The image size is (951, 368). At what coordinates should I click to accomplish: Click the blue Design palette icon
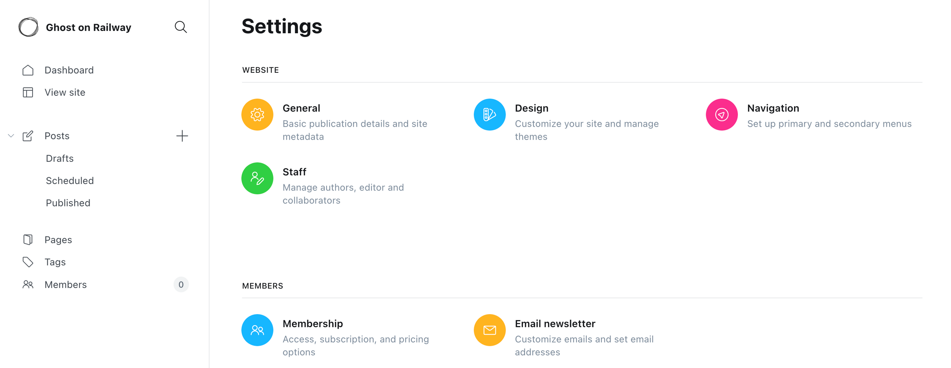(489, 114)
